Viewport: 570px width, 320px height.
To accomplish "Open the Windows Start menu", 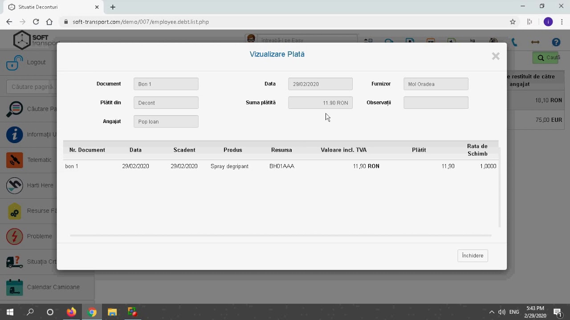I will (x=10, y=312).
